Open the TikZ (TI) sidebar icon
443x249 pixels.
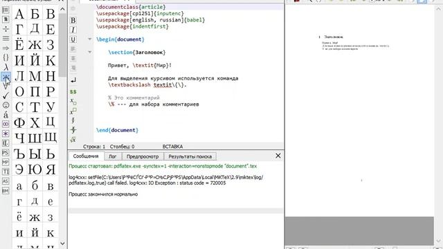pyautogui.click(x=6, y=172)
